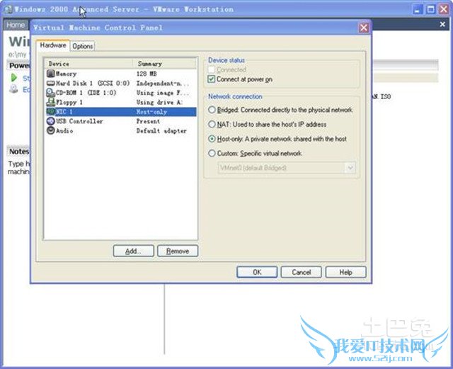This screenshot has height=369, width=453.
Task: Select the CD-ROM 1 (IDE 1:0) row
Action: 121,93
